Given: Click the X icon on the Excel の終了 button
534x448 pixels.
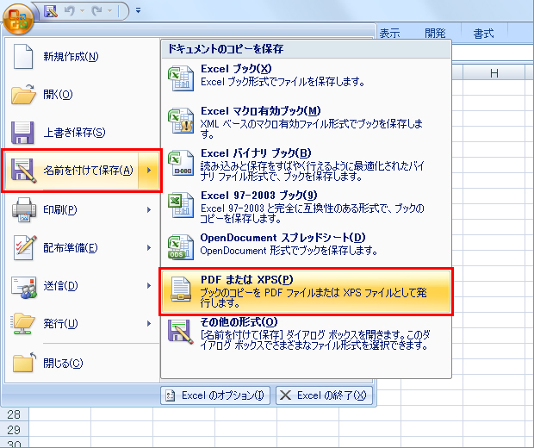Looking at the screenshot, I should point(285,395).
